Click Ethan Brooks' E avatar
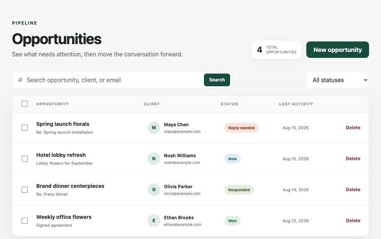 pos(154,221)
